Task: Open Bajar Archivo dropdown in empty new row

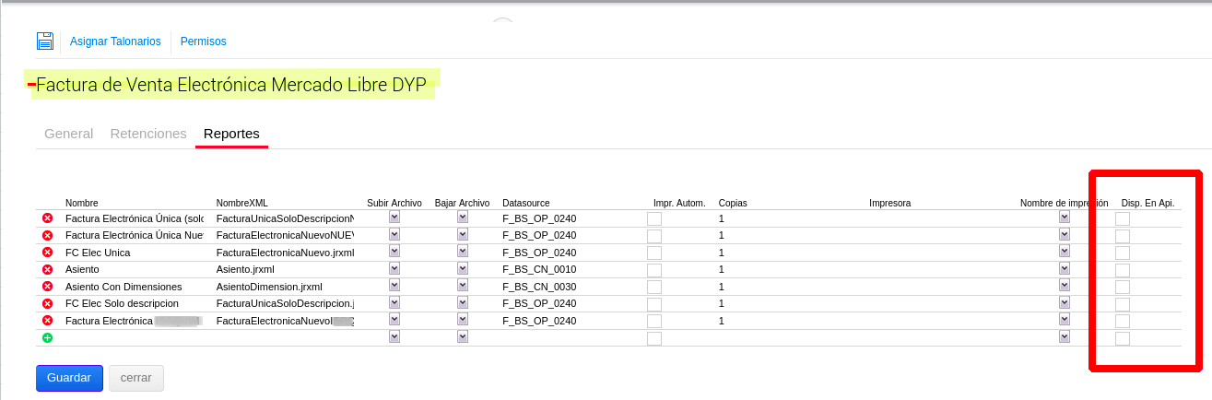Action: 463,336
